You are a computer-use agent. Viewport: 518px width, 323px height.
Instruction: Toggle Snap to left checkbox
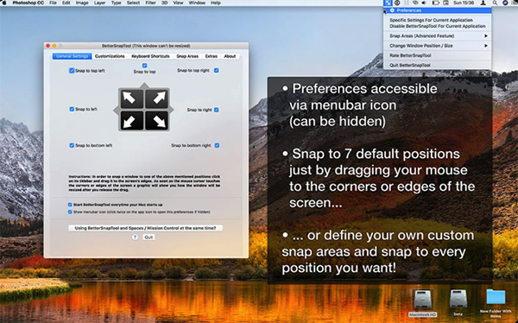(72, 109)
